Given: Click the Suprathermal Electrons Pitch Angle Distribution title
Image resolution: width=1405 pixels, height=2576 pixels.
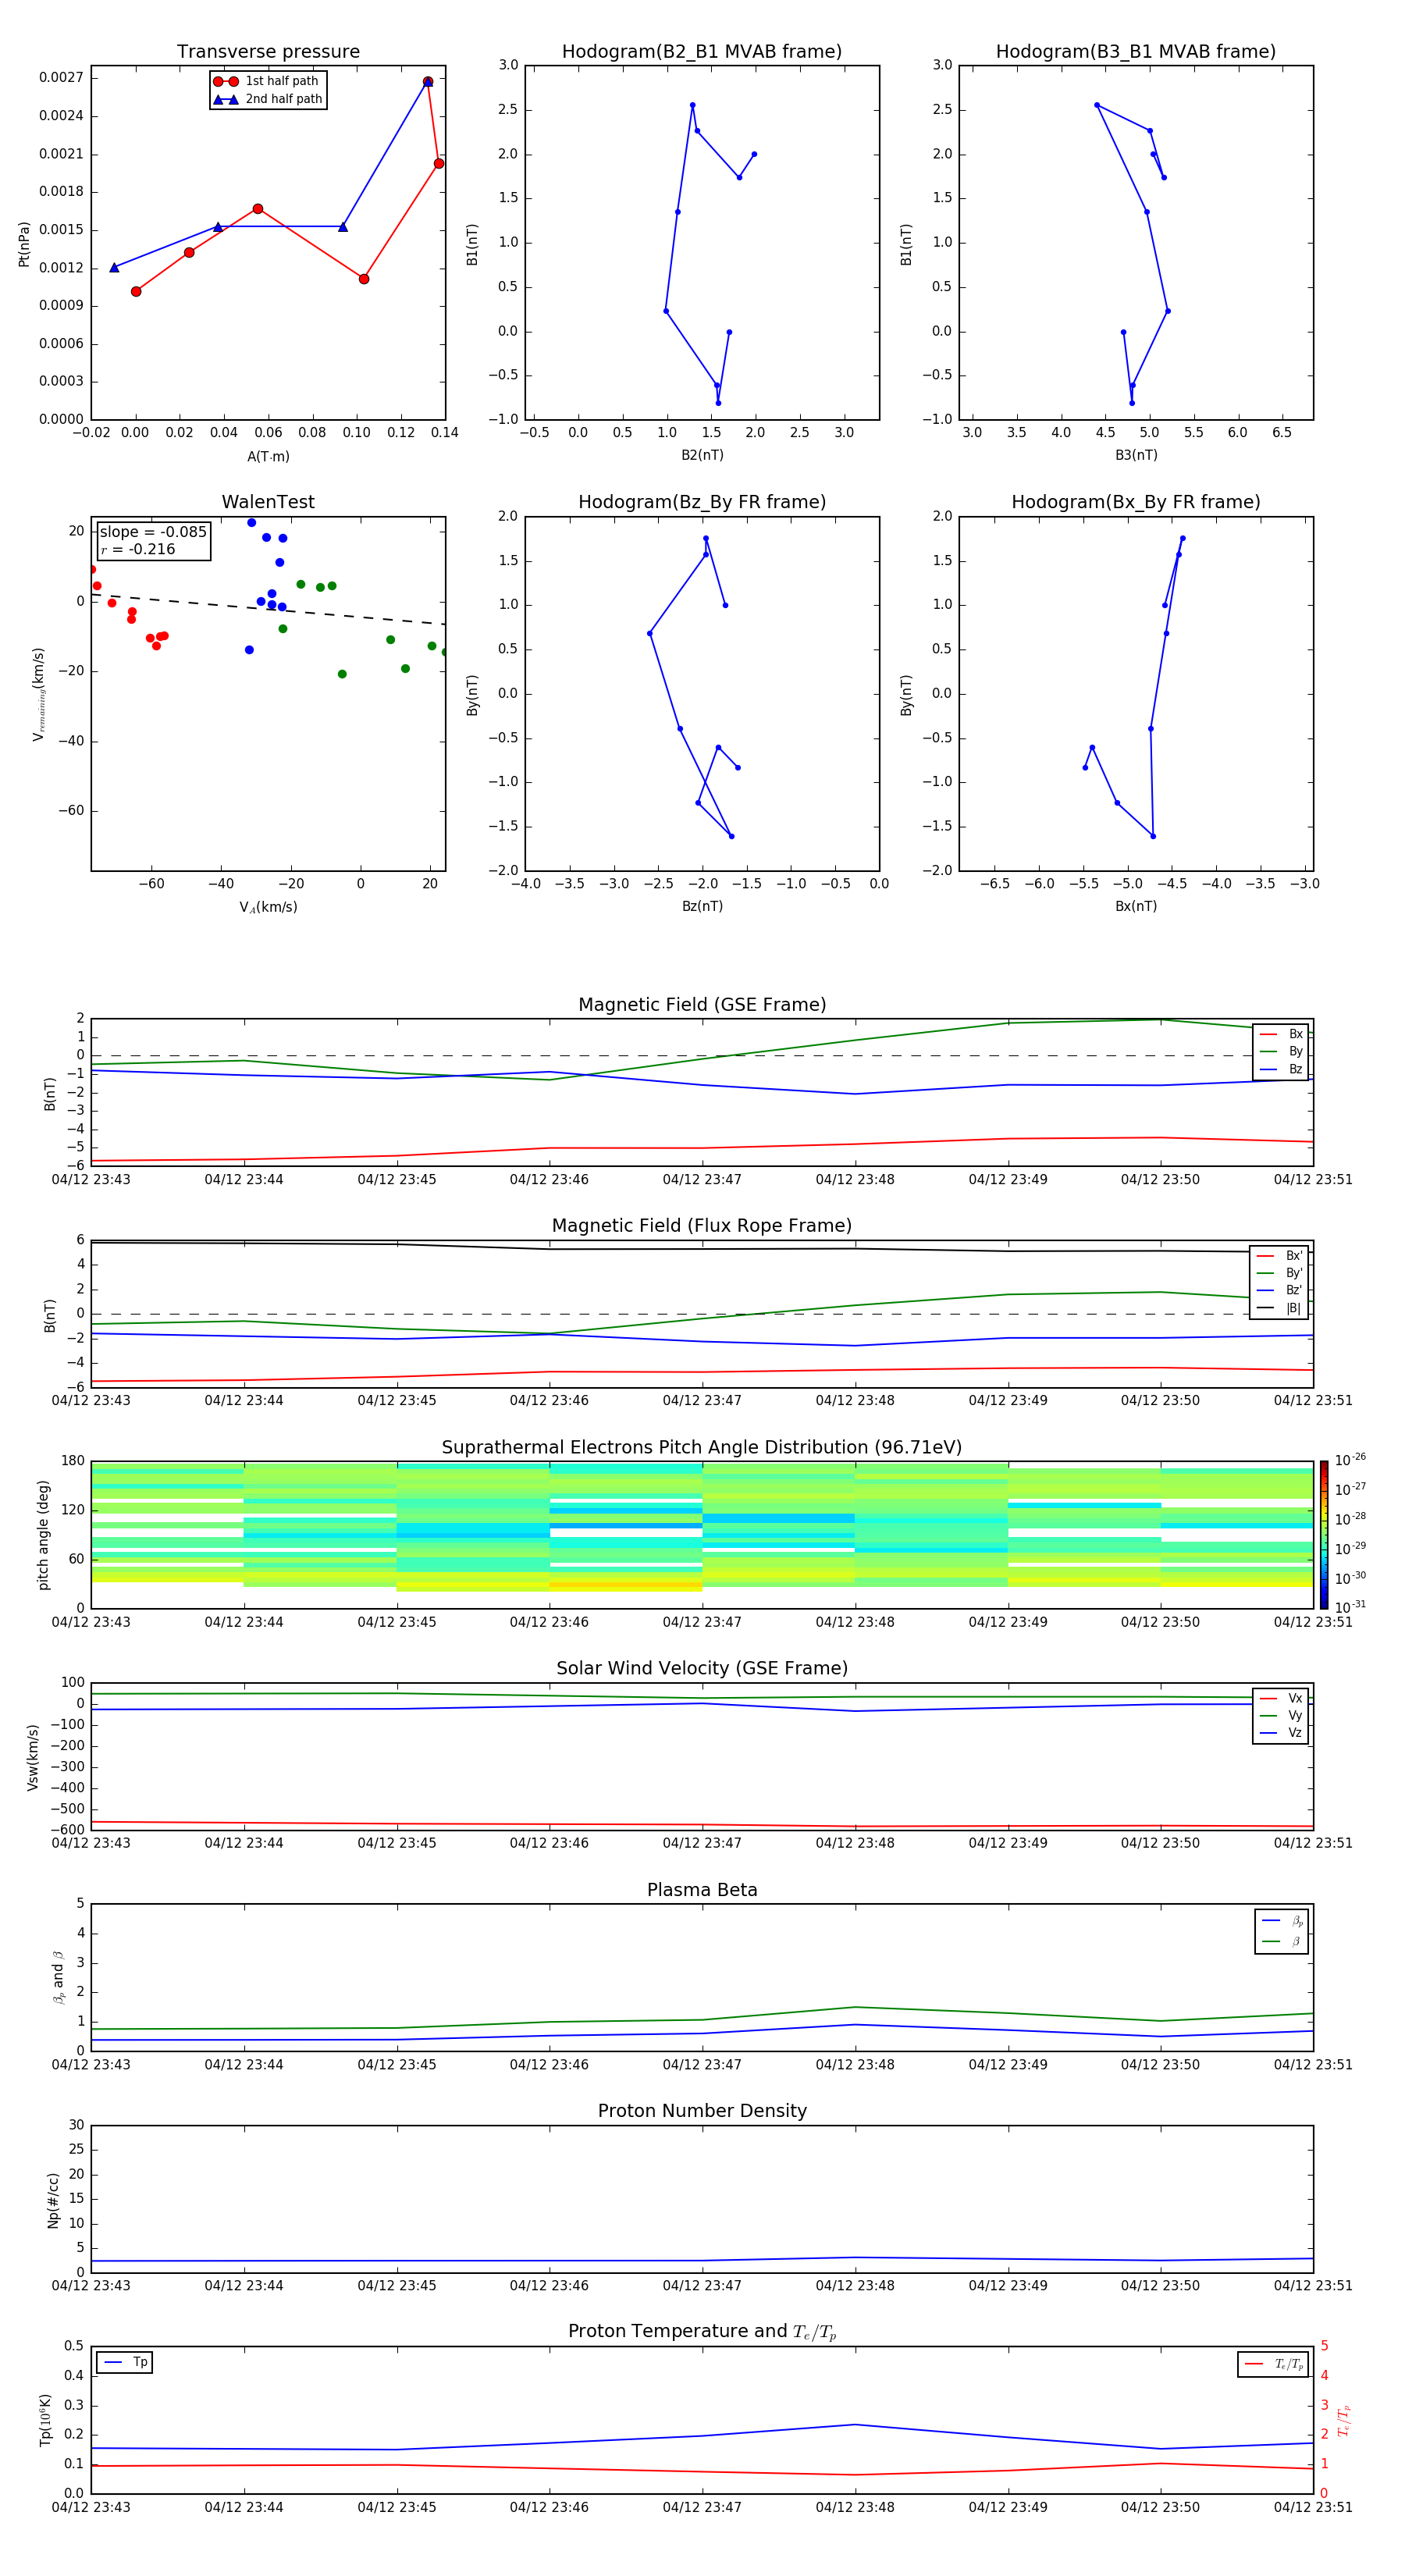Looking at the screenshot, I should click(702, 1448).
